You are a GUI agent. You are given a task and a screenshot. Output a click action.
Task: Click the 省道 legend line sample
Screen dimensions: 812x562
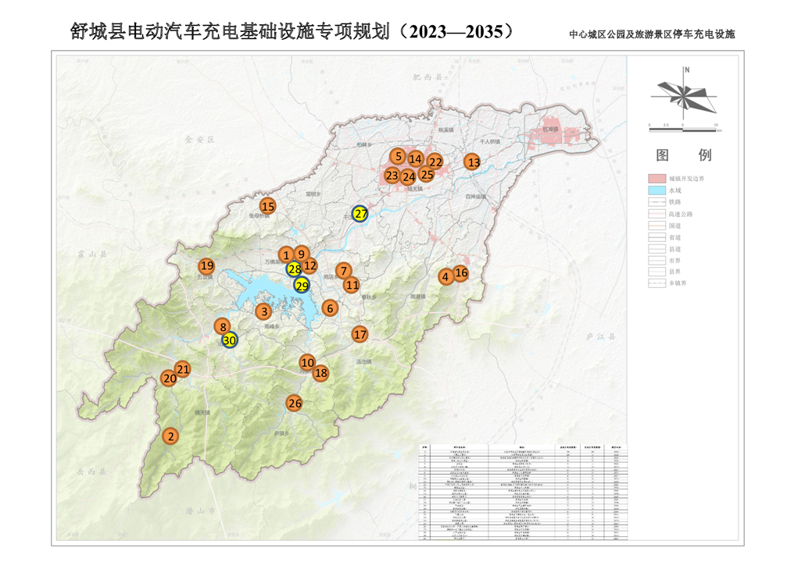(656, 237)
